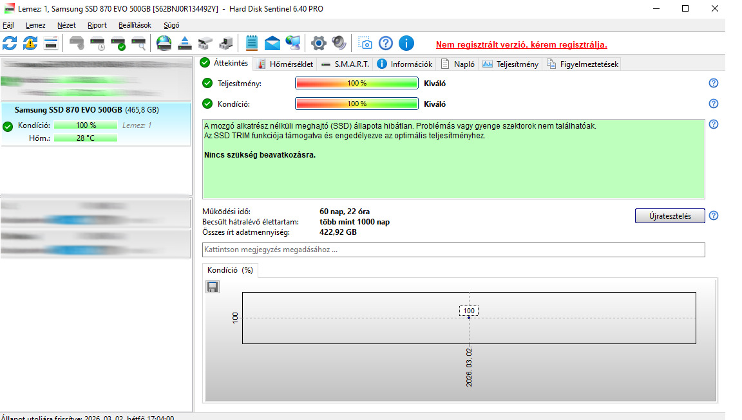Click the Újratesztelés button
Image resolution: width=742 pixels, height=420 pixels.
(x=670, y=216)
